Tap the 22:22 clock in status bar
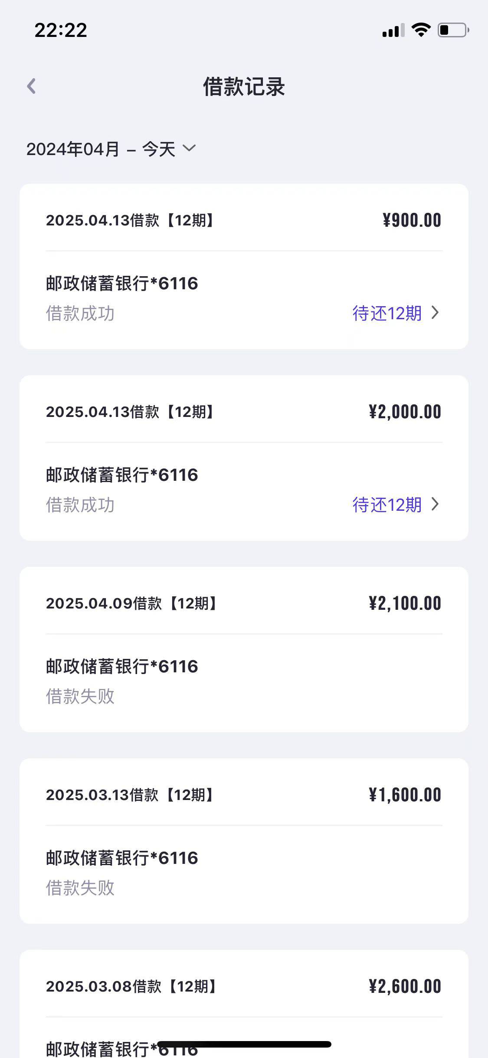 click(61, 30)
